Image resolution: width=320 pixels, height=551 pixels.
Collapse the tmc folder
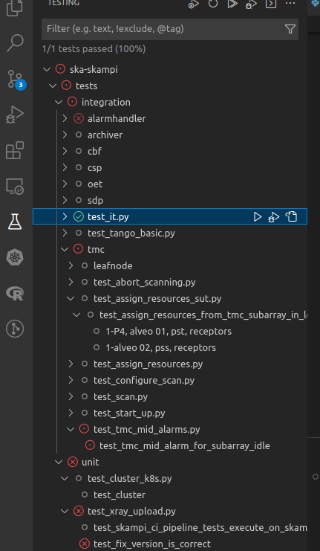(x=65, y=249)
